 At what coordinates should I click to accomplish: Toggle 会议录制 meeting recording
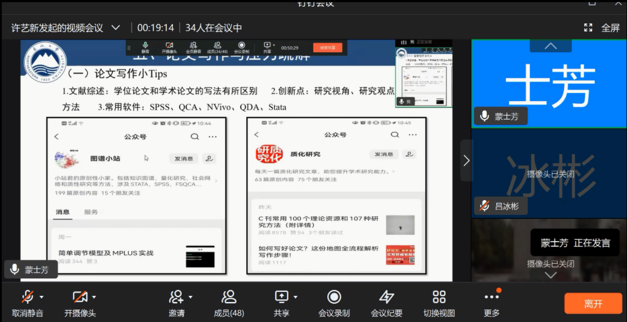(x=334, y=297)
